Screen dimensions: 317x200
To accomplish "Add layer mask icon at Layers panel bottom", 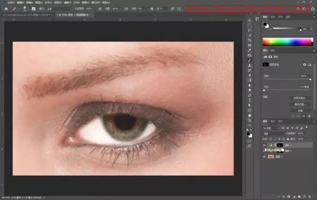I will click(x=289, y=196).
